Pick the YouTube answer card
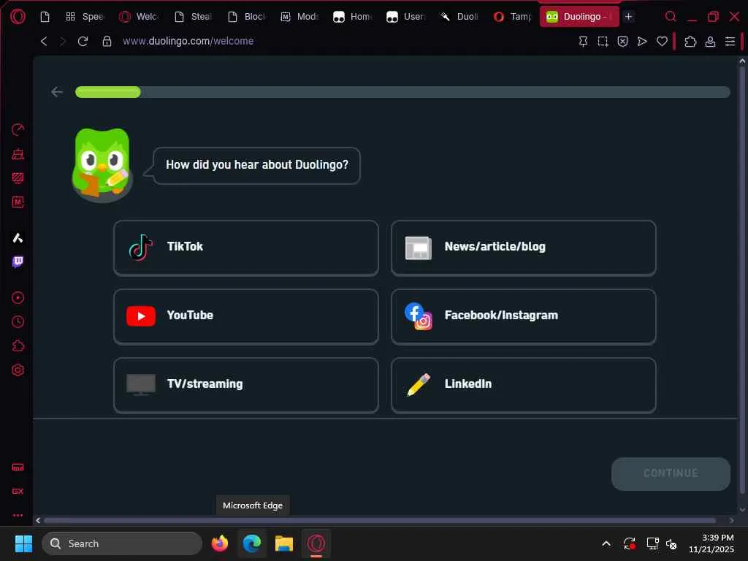The width and height of the screenshot is (748, 561). (x=246, y=316)
